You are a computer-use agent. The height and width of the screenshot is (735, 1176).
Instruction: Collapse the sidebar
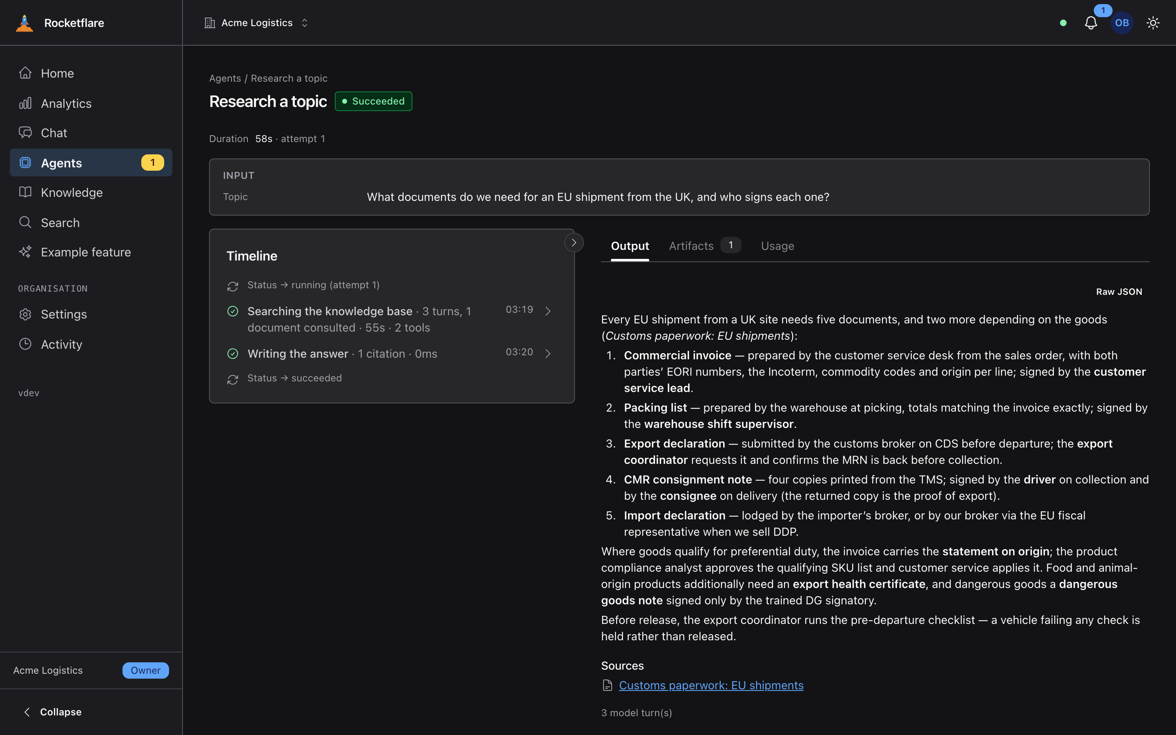(53, 712)
